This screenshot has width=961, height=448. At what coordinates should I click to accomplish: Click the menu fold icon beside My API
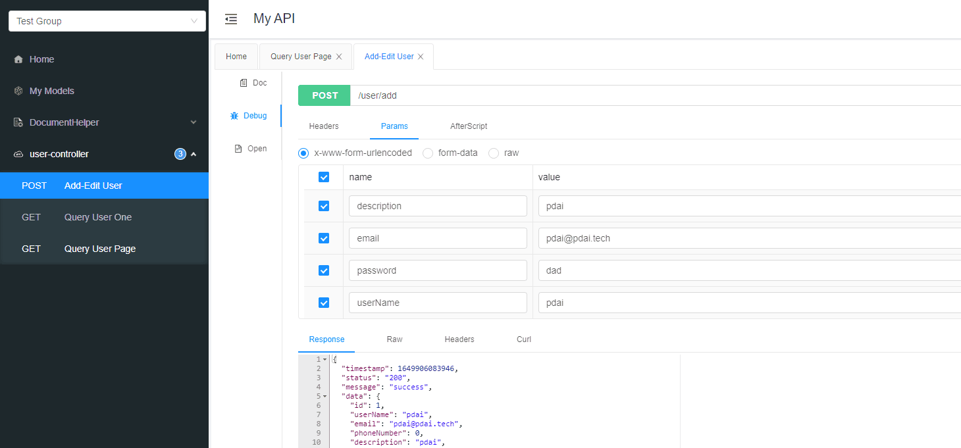[230, 19]
